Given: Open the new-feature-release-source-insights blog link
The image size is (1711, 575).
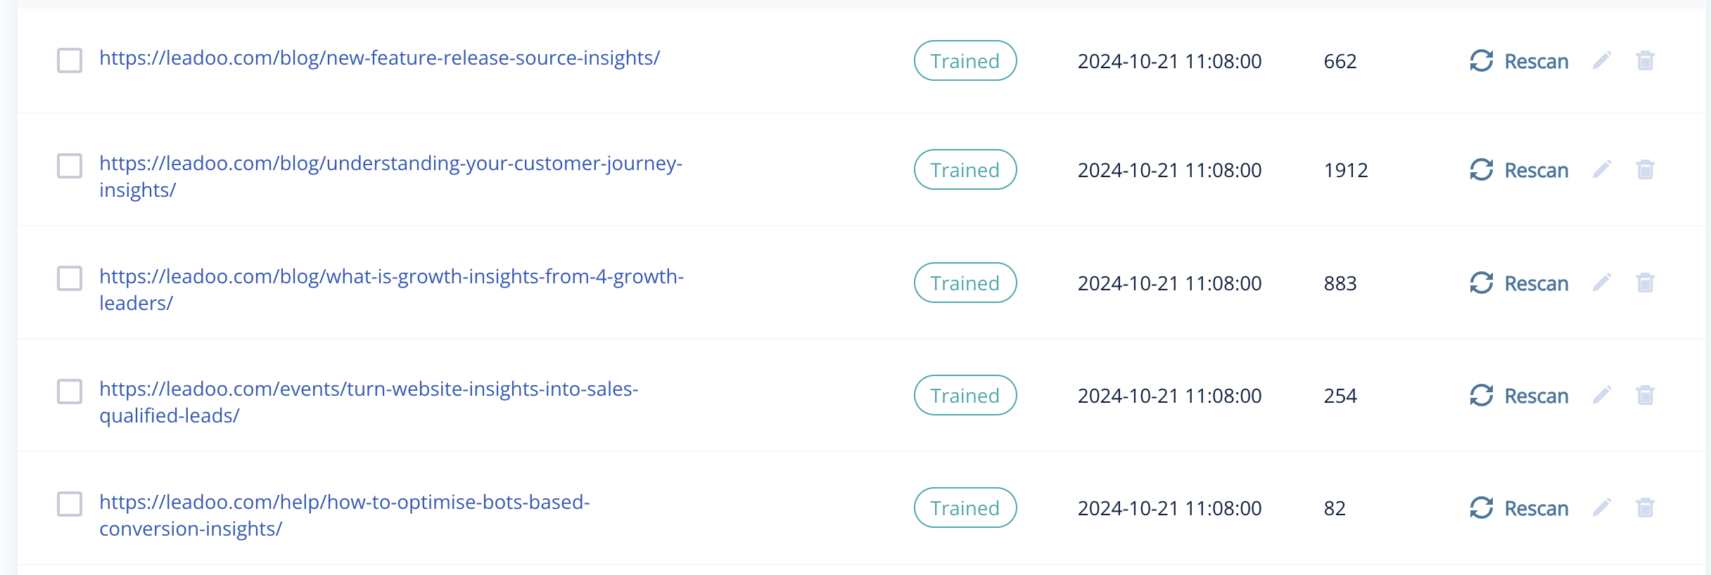Looking at the screenshot, I should pyautogui.click(x=379, y=59).
